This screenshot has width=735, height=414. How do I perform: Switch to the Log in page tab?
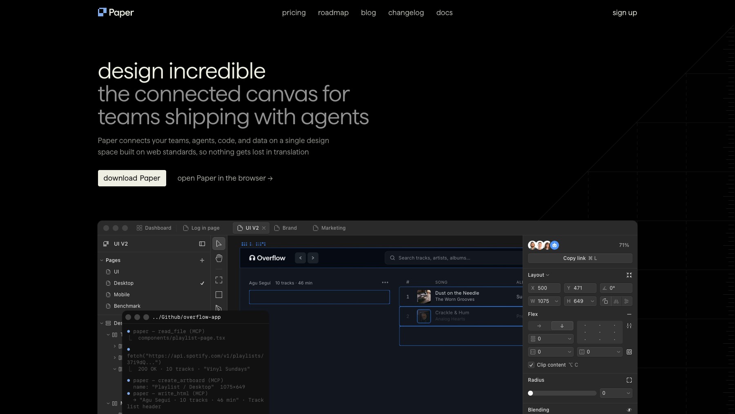pos(201,228)
